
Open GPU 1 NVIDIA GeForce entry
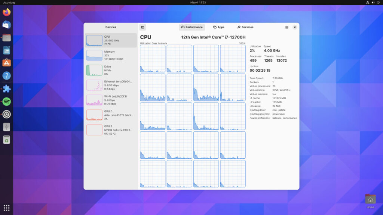coord(111,130)
